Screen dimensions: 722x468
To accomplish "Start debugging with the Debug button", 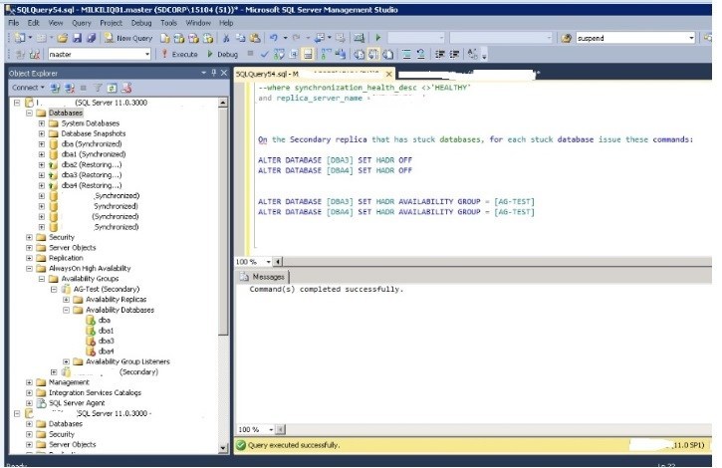I will pyautogui.click(x=223, y=54).
